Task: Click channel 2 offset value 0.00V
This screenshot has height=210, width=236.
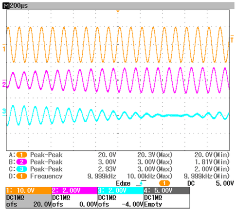Action: [x=88, y=205]
